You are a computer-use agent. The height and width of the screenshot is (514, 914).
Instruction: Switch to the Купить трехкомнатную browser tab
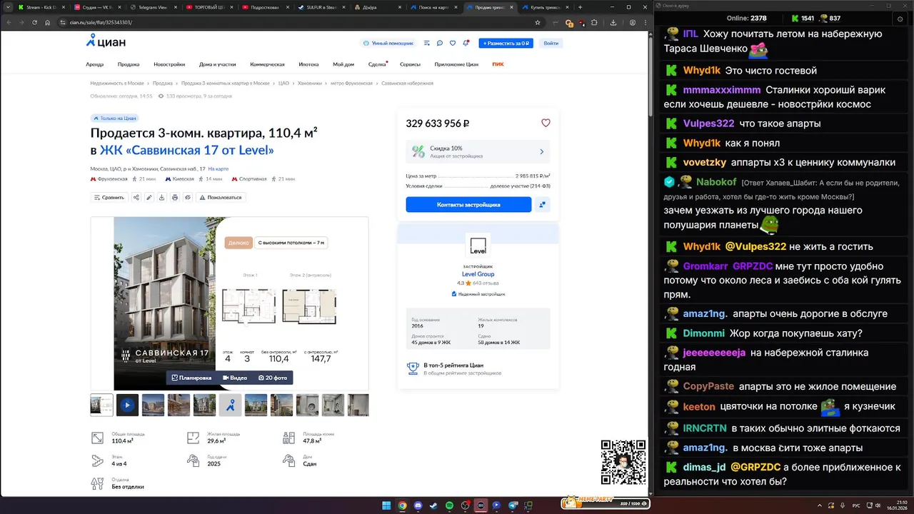(x=546, y=7)
